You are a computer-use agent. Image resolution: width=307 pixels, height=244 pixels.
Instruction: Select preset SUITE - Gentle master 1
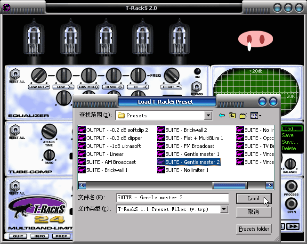click(188, 154)
